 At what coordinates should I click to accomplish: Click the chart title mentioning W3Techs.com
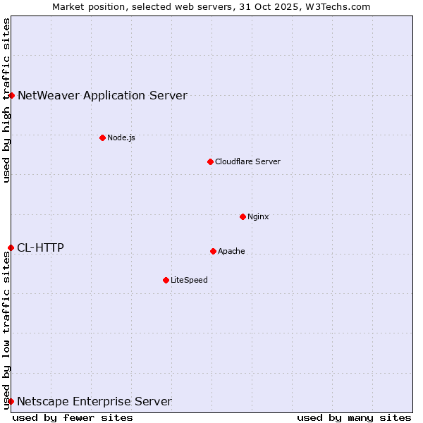(211, 6)
